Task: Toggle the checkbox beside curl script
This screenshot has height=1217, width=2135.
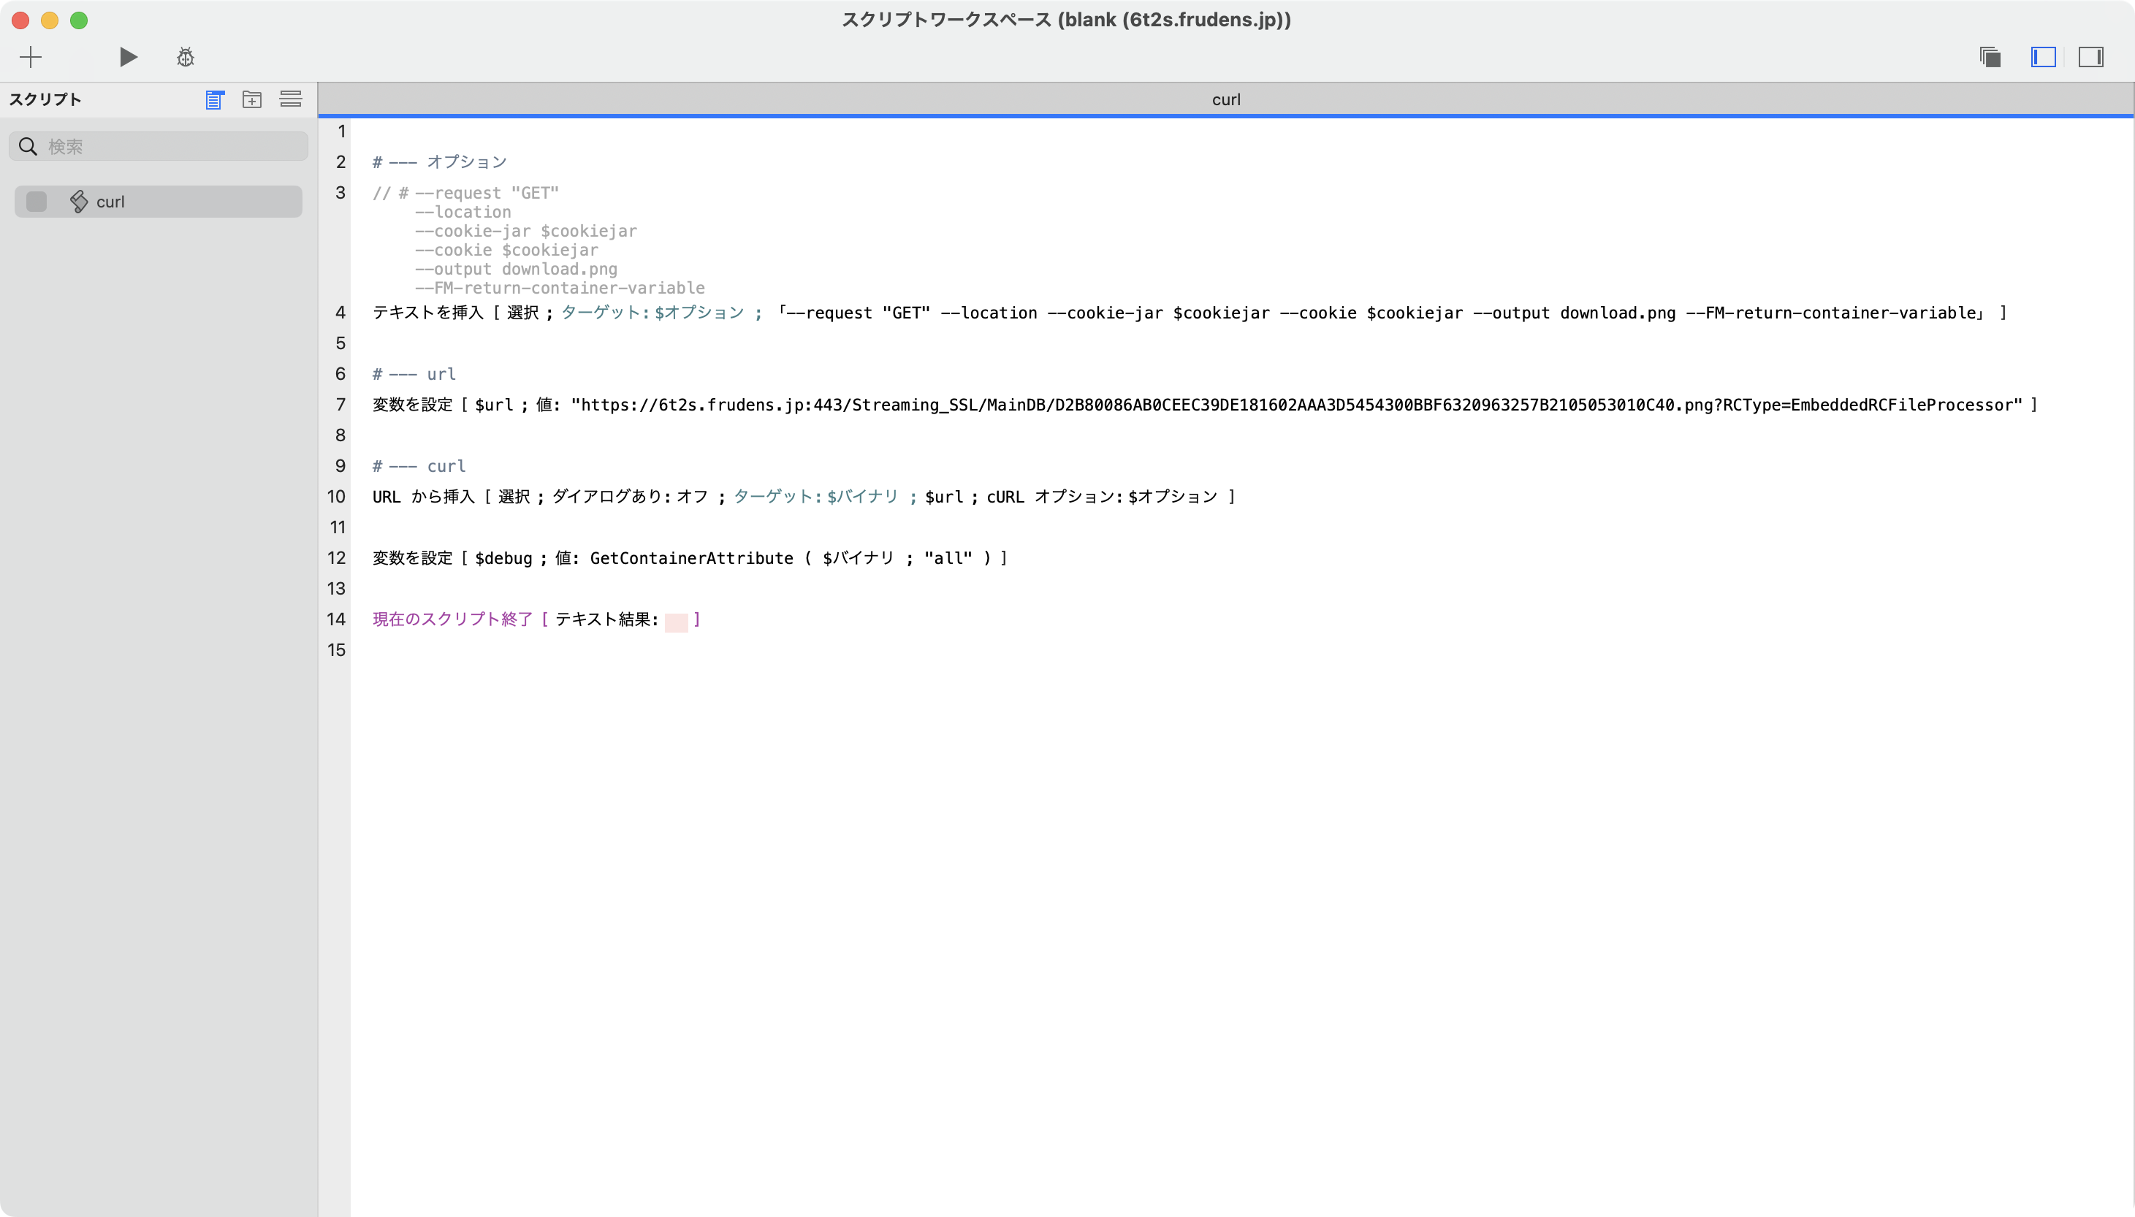Action: click(x=37, y=202)
